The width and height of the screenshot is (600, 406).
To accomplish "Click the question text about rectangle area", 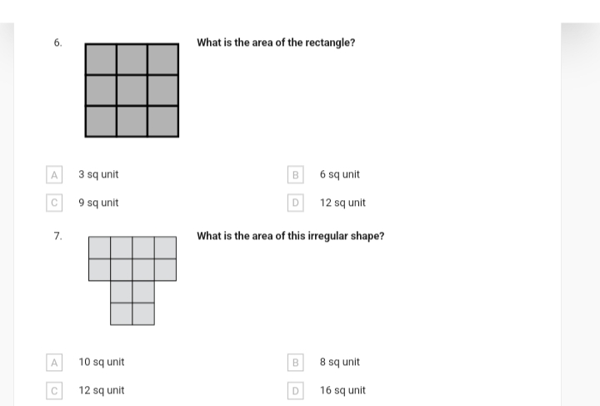I will click(276, 43).
